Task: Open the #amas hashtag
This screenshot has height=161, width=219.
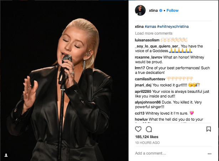Action: point(150,26)
